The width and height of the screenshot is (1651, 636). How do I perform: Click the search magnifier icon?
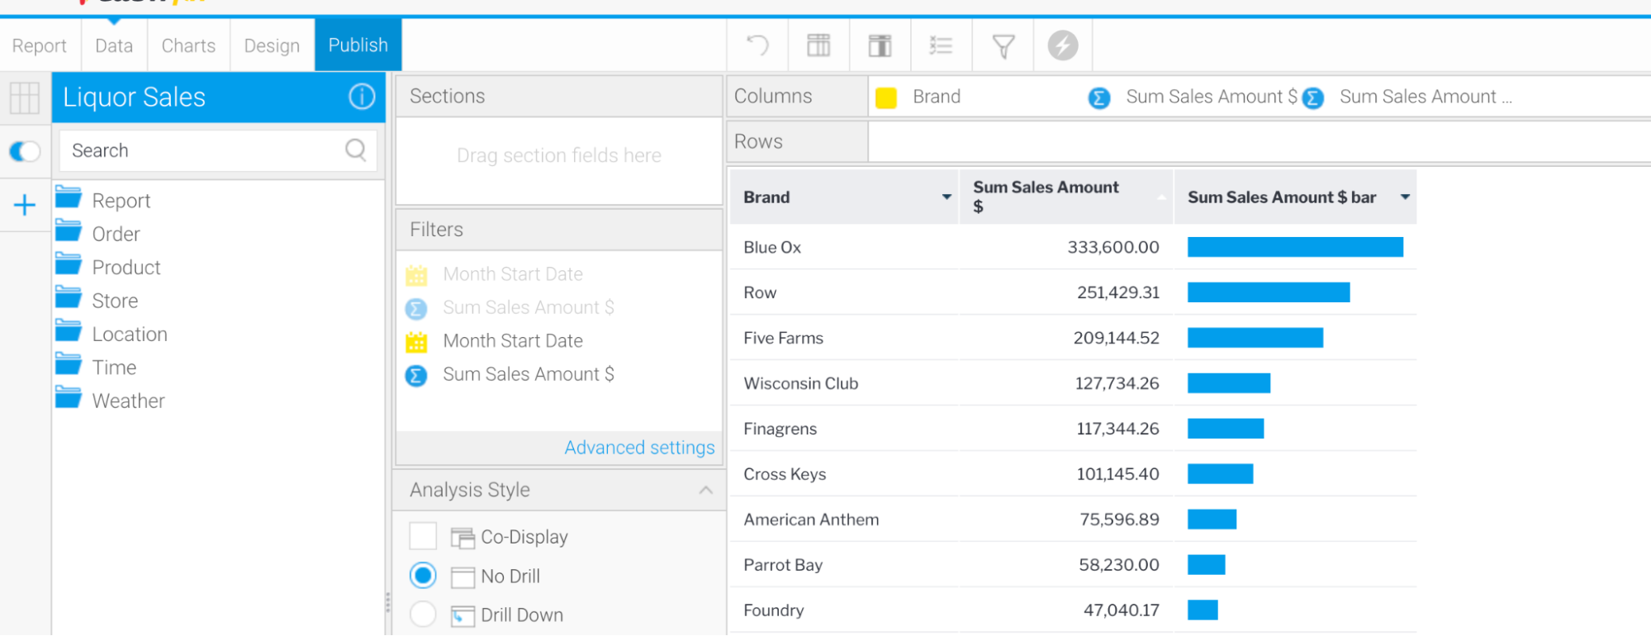tap(356, 150)
